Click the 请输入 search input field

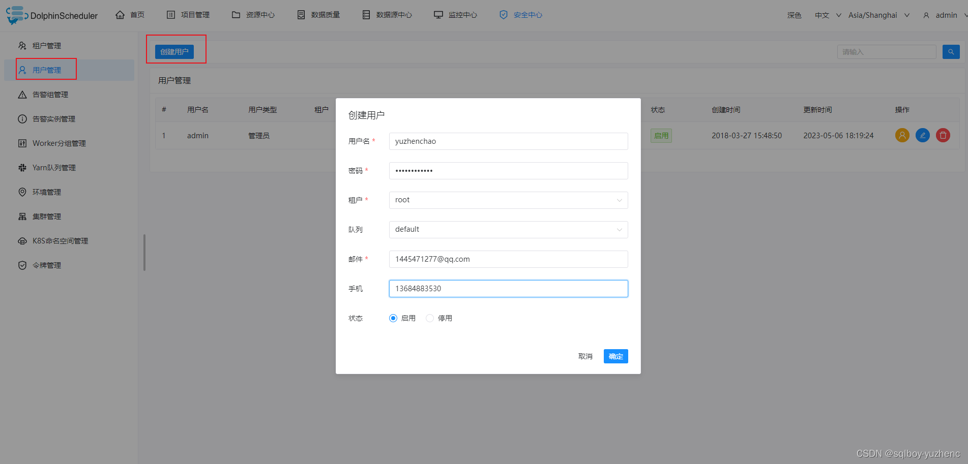click(x=887, y=52)
